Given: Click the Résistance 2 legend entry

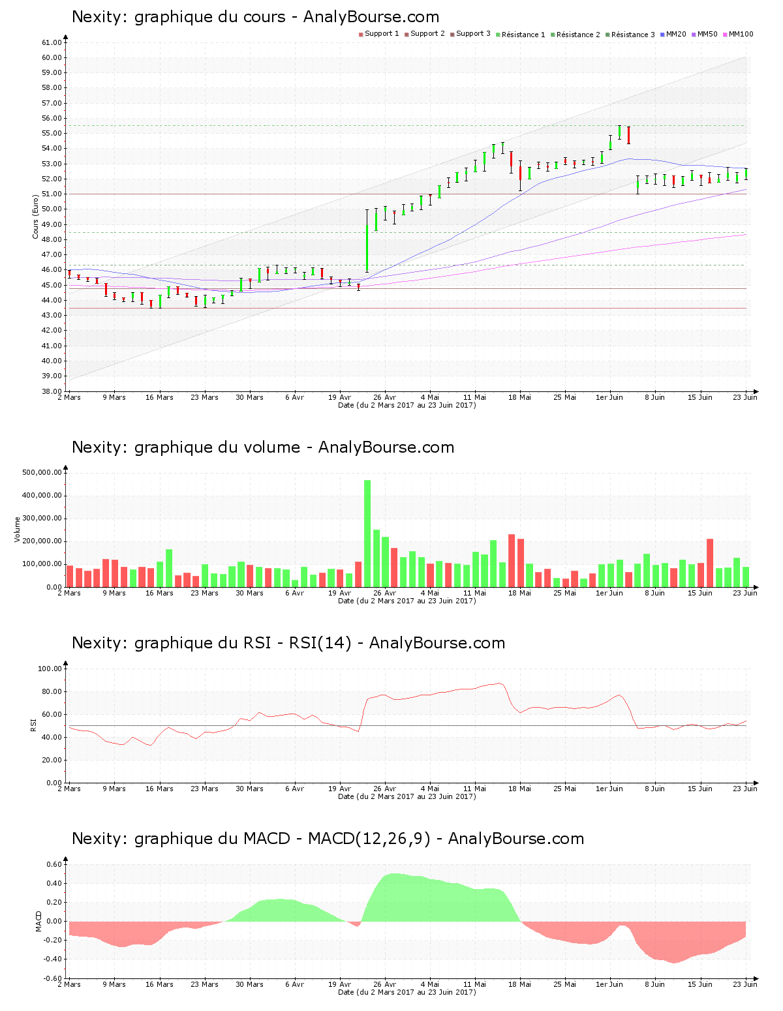Looking at the screenshot, I should point(575,35).
